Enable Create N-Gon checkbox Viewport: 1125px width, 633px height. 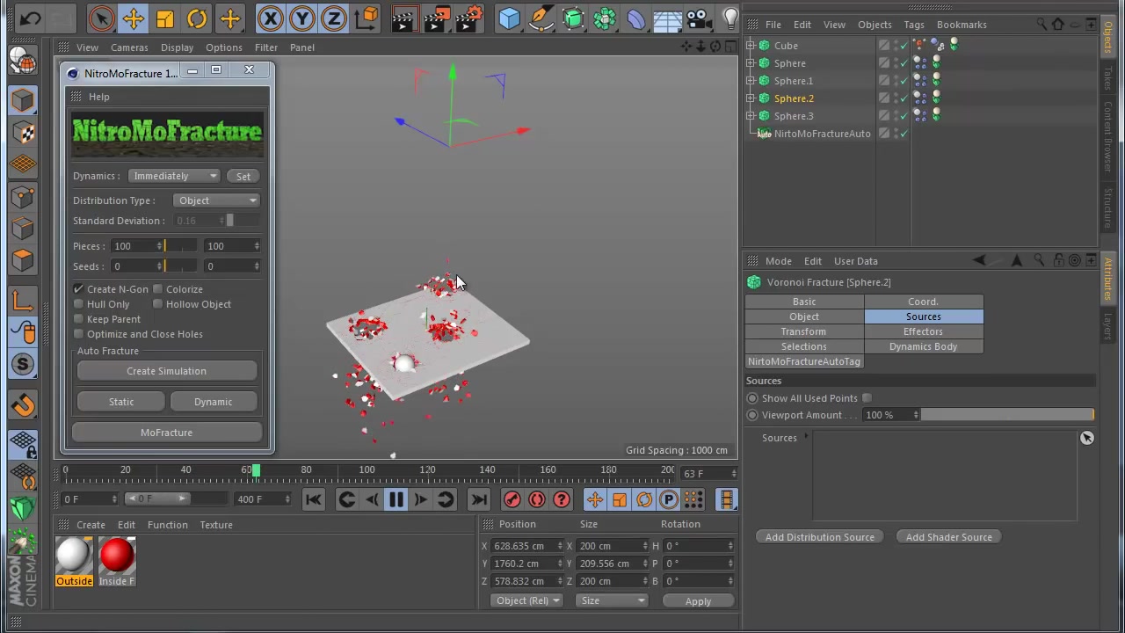coord(78,289)
